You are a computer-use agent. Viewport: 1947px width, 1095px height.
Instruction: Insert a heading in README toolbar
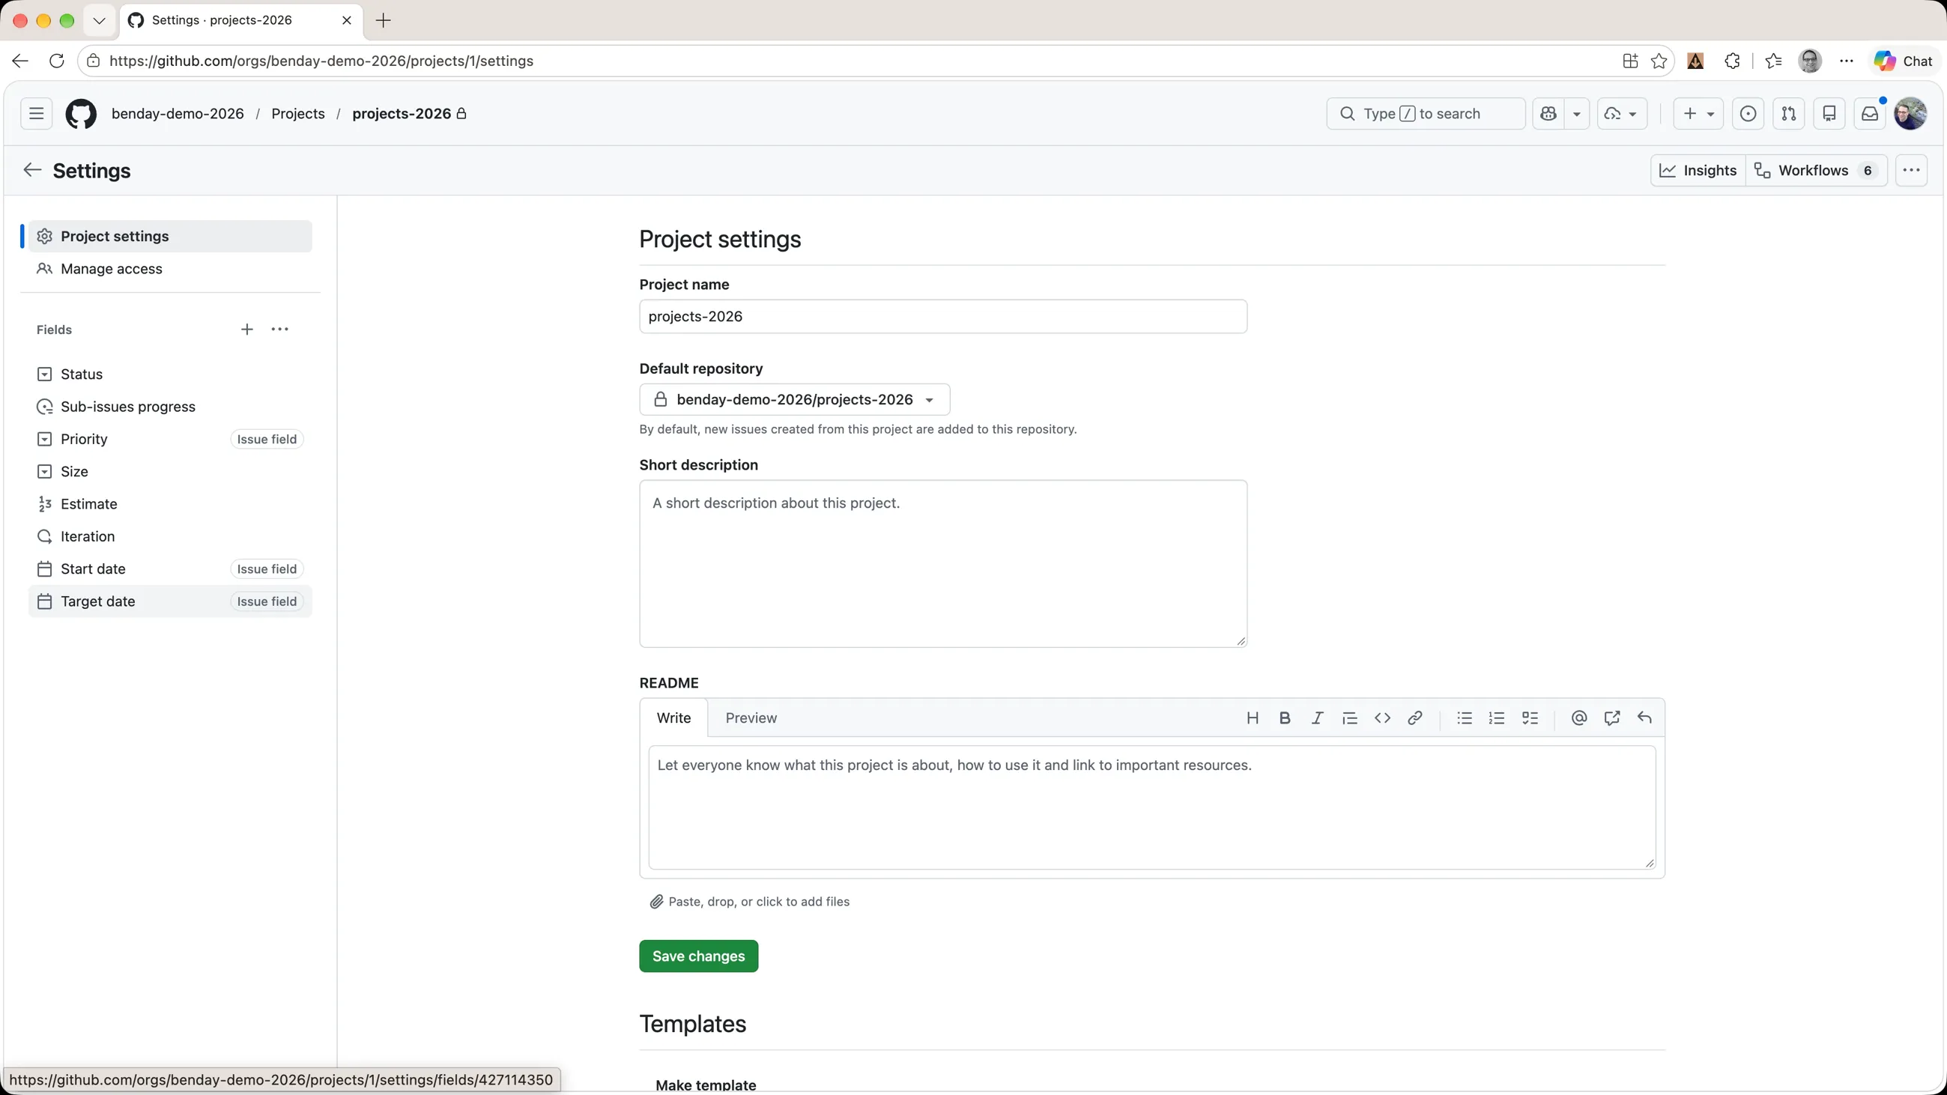1253,718
